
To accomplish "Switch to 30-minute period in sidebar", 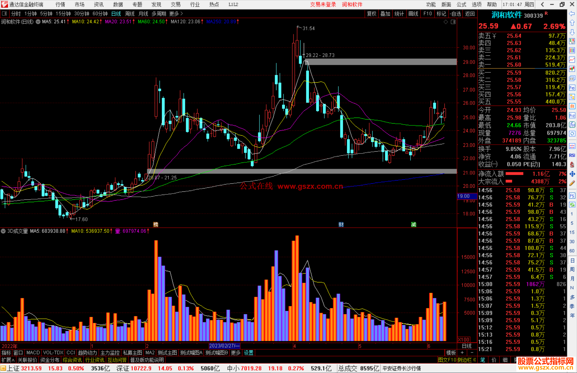I will coord(572,241).
